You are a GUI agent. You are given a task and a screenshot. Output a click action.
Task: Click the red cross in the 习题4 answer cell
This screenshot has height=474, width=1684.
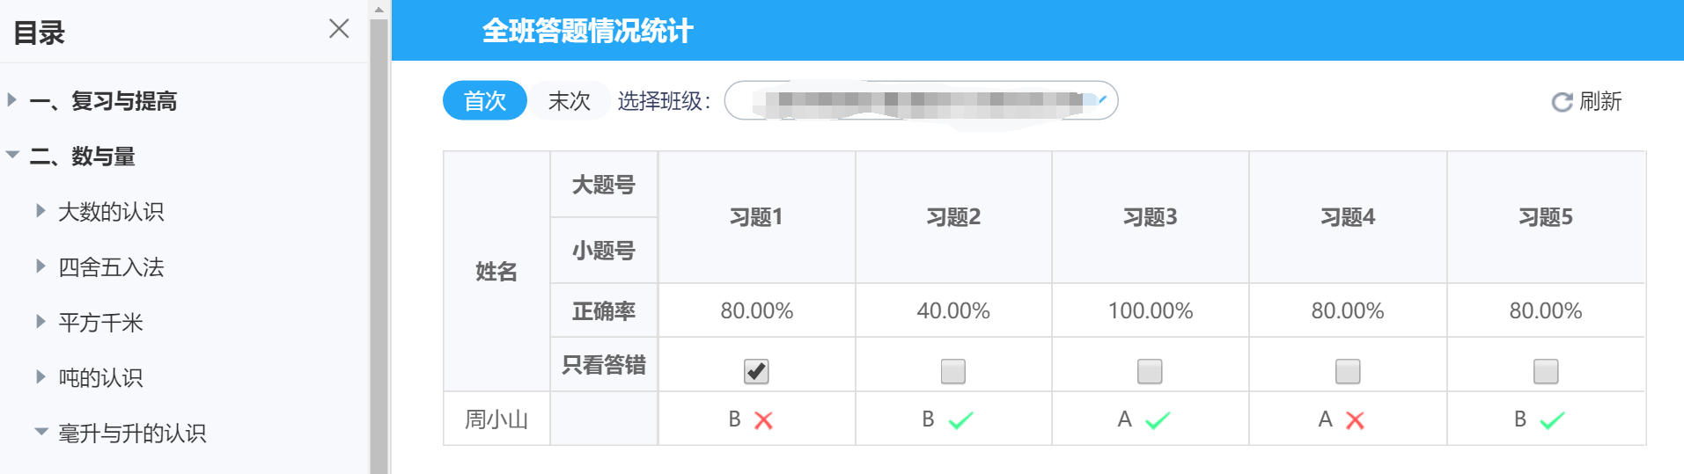1355,420
